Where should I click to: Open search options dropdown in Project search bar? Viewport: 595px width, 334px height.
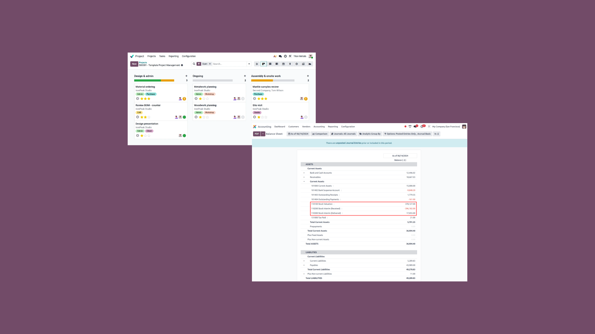tap(249, 64)
